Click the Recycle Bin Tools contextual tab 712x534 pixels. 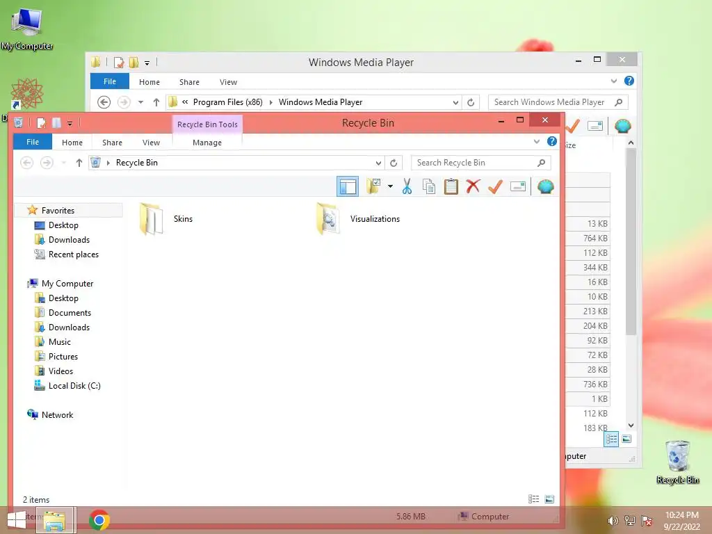tap(207, 124)
